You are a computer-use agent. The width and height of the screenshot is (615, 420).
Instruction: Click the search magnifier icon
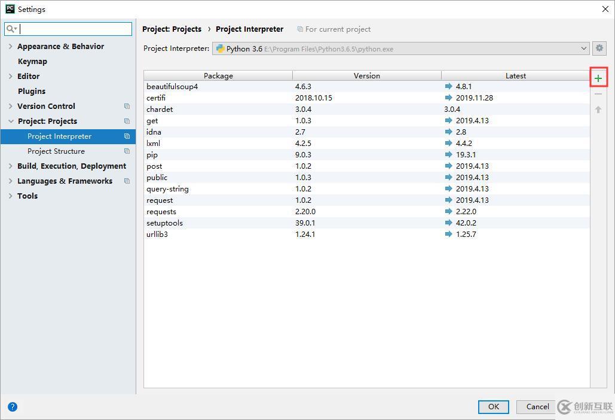point(11,29)
